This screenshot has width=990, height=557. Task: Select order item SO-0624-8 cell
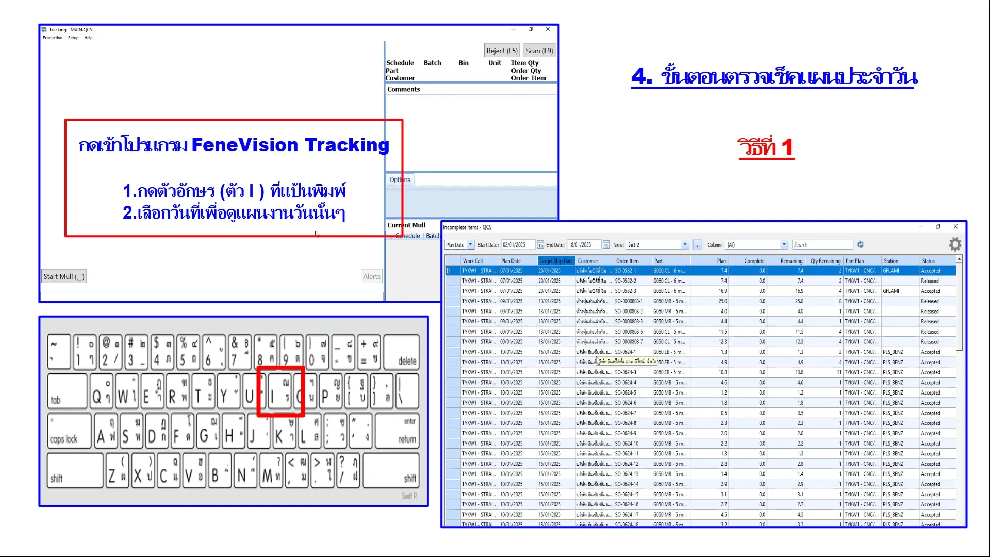pyautogui.click(x=633, y=423)
